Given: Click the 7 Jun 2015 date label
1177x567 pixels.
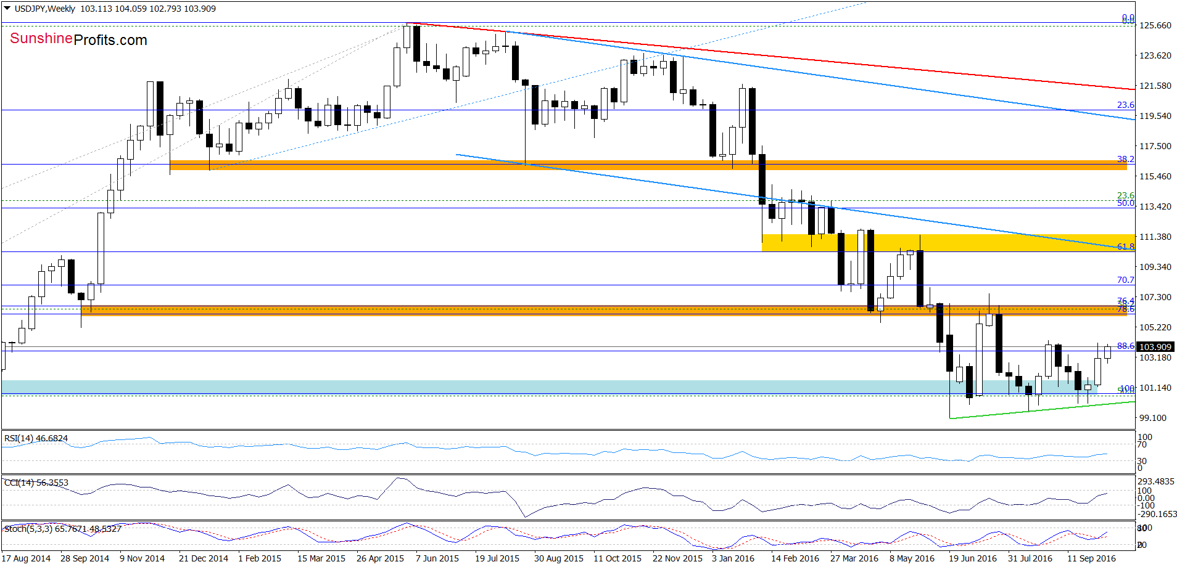Looking at the screenshot, I should (437, 558).
